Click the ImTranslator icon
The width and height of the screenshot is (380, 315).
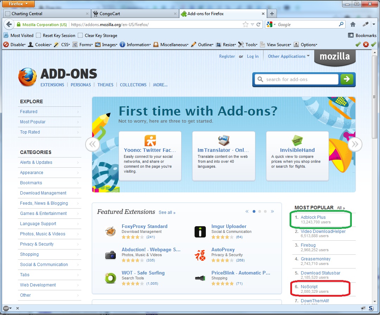[x=223, y=140]
